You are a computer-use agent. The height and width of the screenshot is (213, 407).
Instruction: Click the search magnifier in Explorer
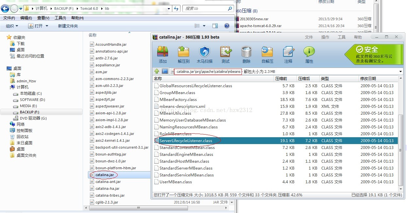click(230, 8)
